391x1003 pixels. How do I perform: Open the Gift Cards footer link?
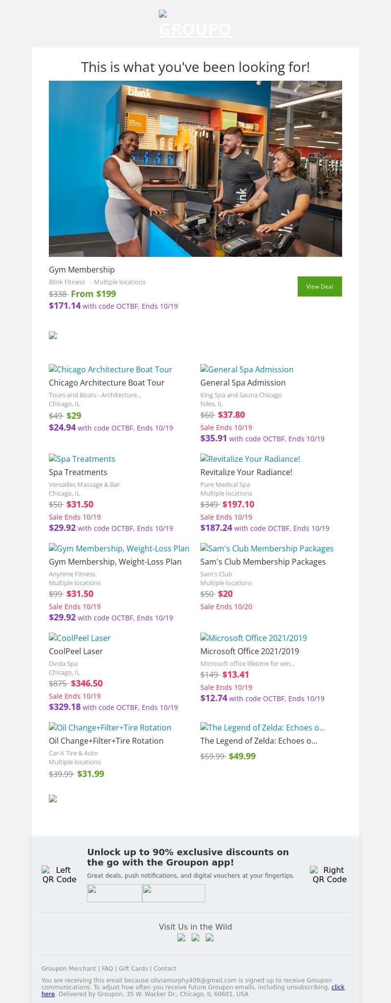[x=133, y=968]
